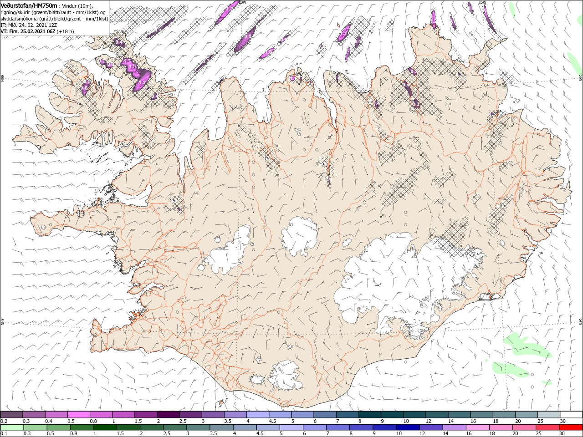Click the 'slydda/snjókoma' legend description line
Screen dimensions: 583x437
(x=54, y=19)
